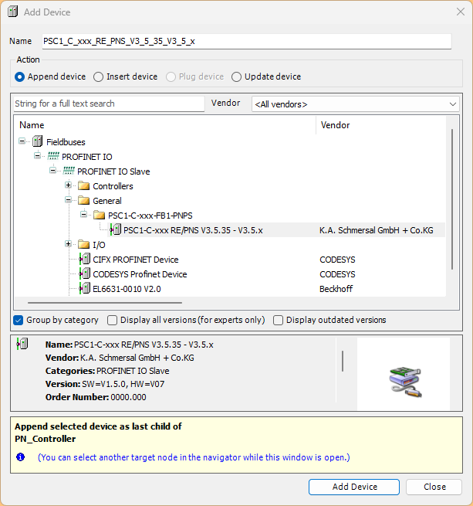Image resolution: width=473 pixels, height=506 pixels.
Task: Select the Update device radio button
Action: pos(236,76)
